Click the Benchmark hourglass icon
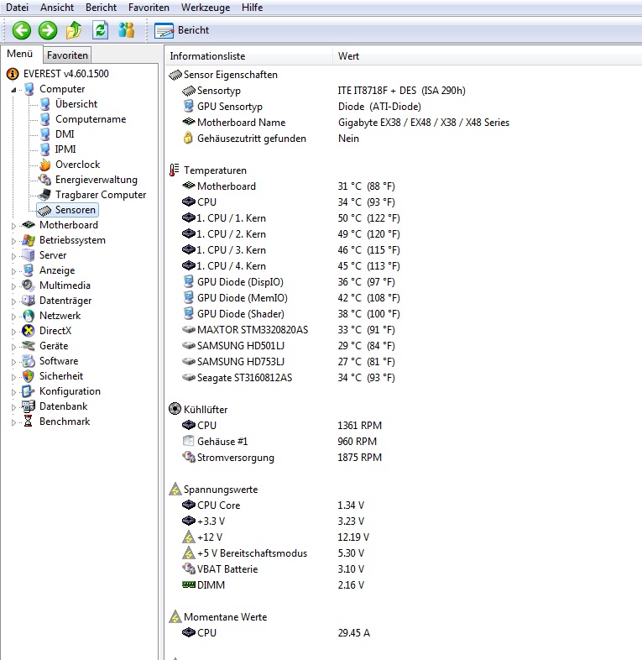The height and width of the screenshot is (660, 642). point(29,422)
